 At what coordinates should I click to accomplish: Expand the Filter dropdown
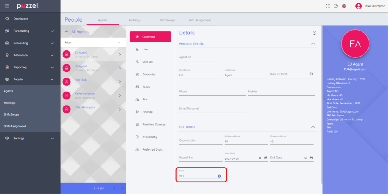coord(119,42)
